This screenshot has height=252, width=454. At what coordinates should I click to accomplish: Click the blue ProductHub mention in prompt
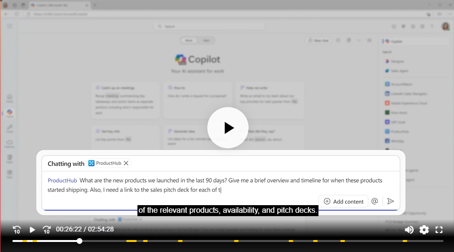tap(62, 180)
